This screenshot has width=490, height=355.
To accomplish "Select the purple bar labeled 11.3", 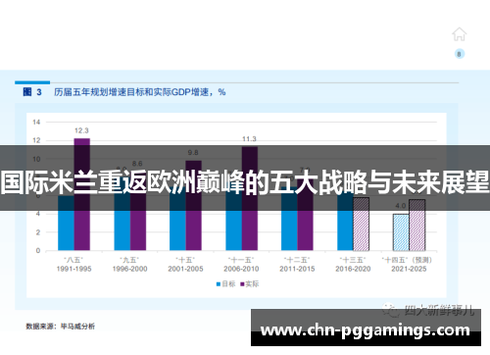I will (250, 198).
